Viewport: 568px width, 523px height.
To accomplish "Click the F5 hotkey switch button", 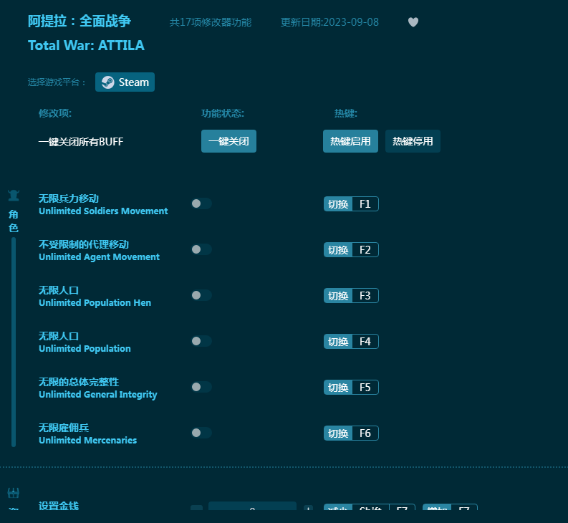I will click(351, 387).
